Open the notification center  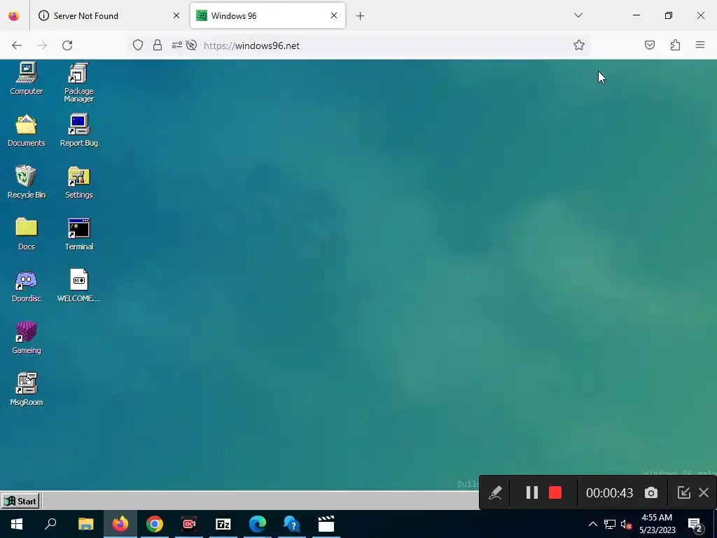(695, 524)
